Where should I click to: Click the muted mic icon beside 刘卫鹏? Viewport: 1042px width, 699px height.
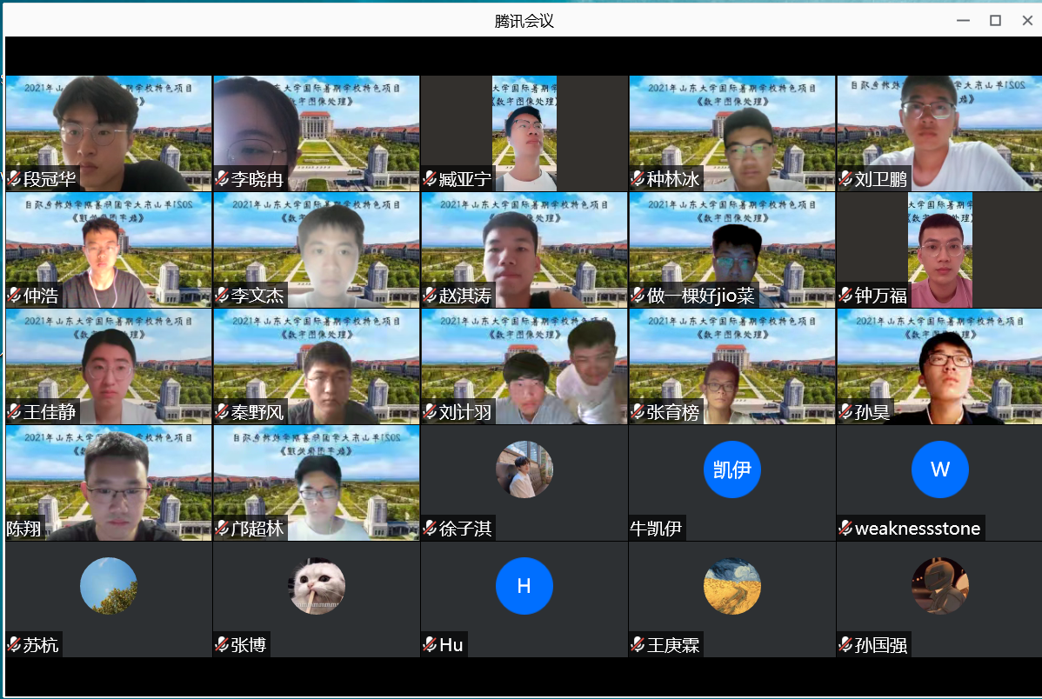[846, 179]
